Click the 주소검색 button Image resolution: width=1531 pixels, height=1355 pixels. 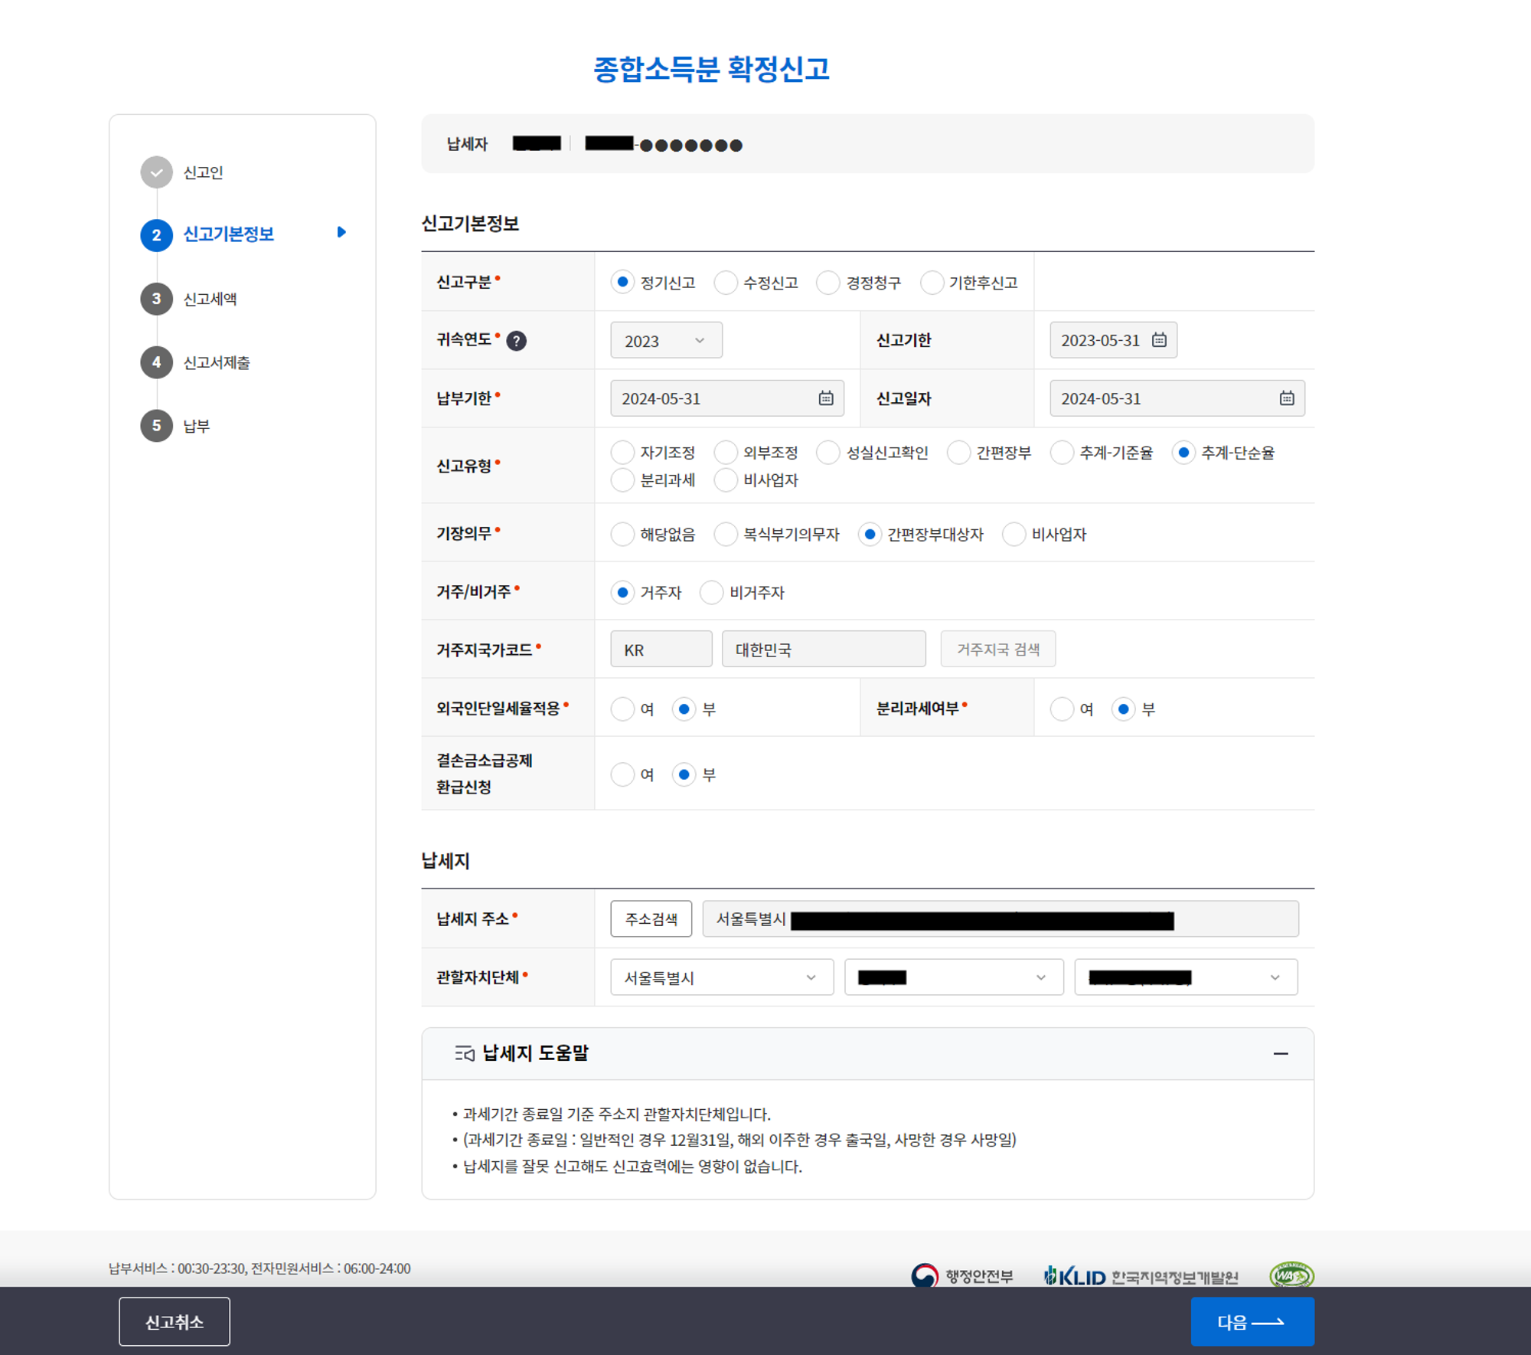(651, 918)
